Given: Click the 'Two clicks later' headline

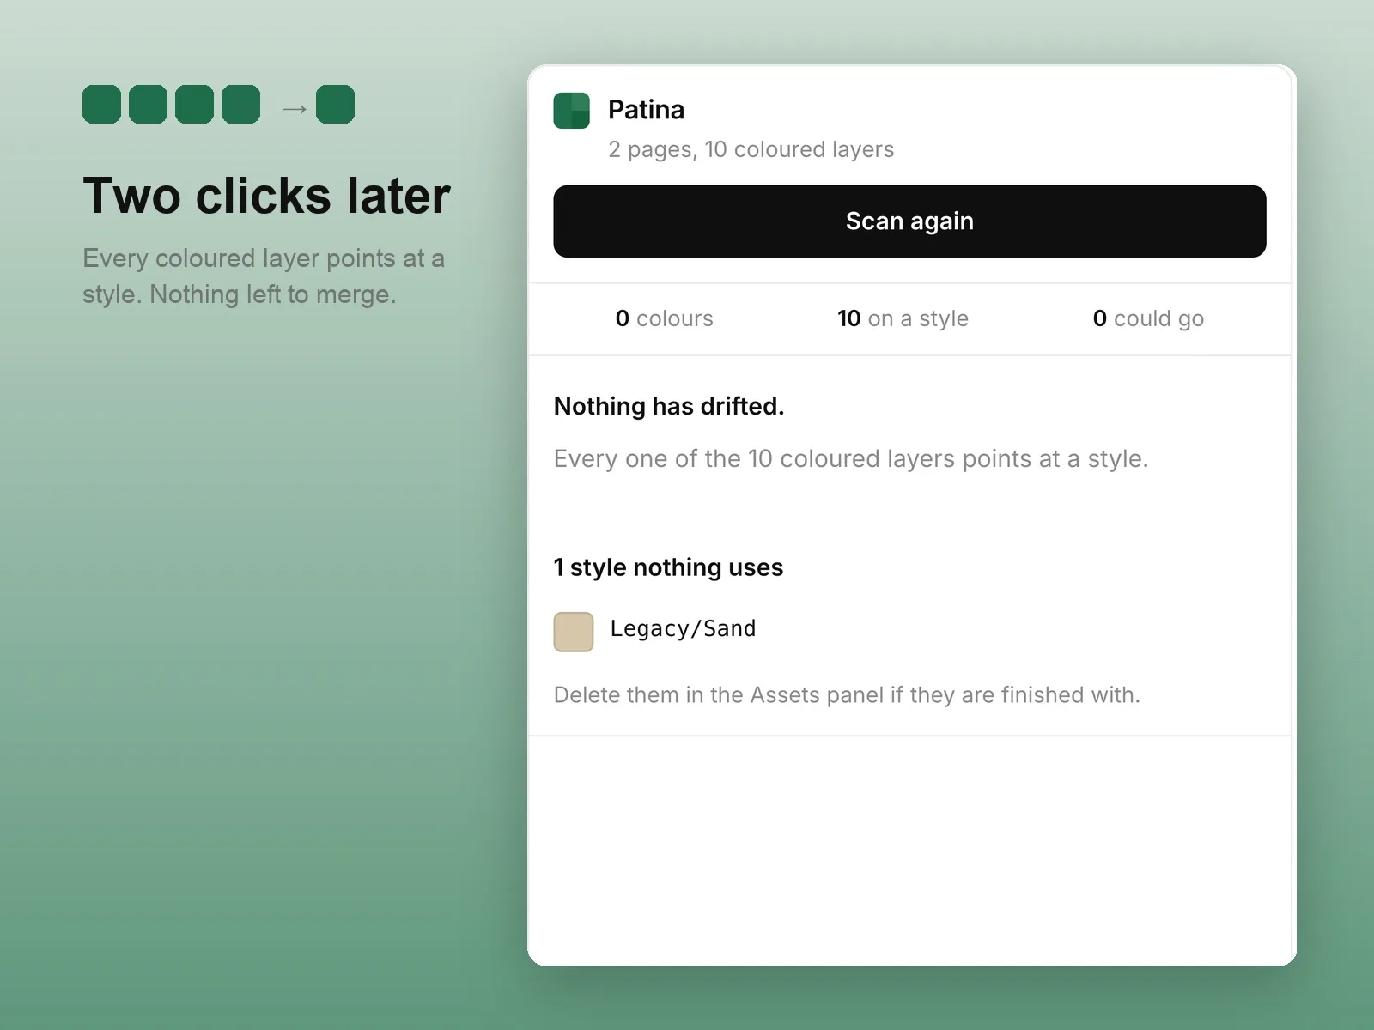Looking at the screenshot, I should [x=266, y=195].
